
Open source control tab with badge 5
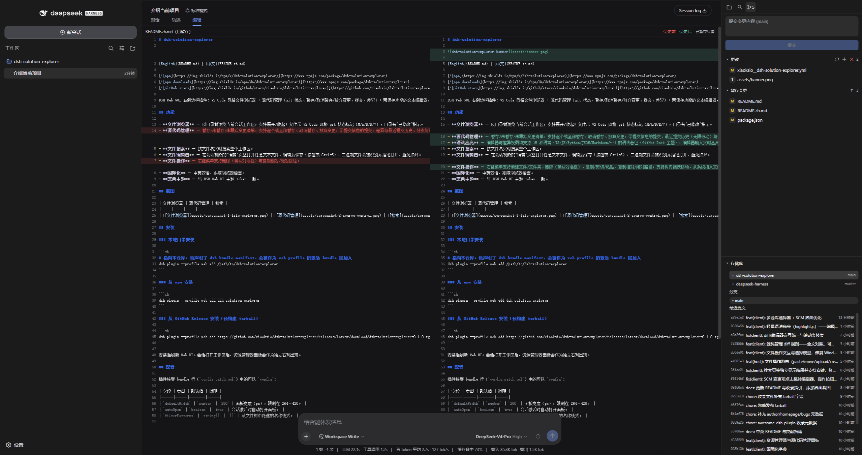(751, 7)
